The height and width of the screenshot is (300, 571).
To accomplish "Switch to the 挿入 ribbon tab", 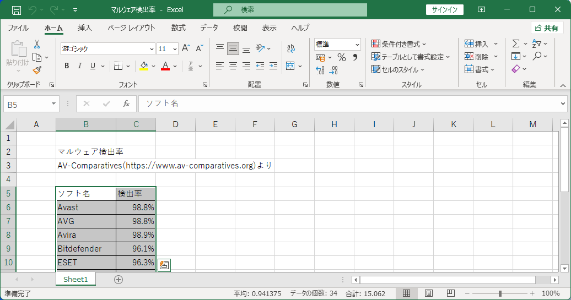I will point(84,28).
